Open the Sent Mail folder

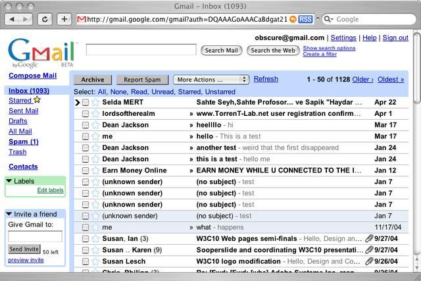coord(24,111)
